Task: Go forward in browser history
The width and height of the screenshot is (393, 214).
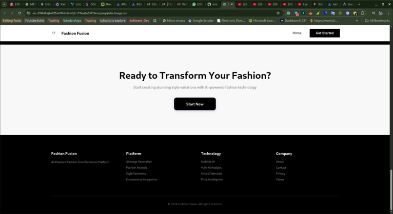Action: (12, 13)
